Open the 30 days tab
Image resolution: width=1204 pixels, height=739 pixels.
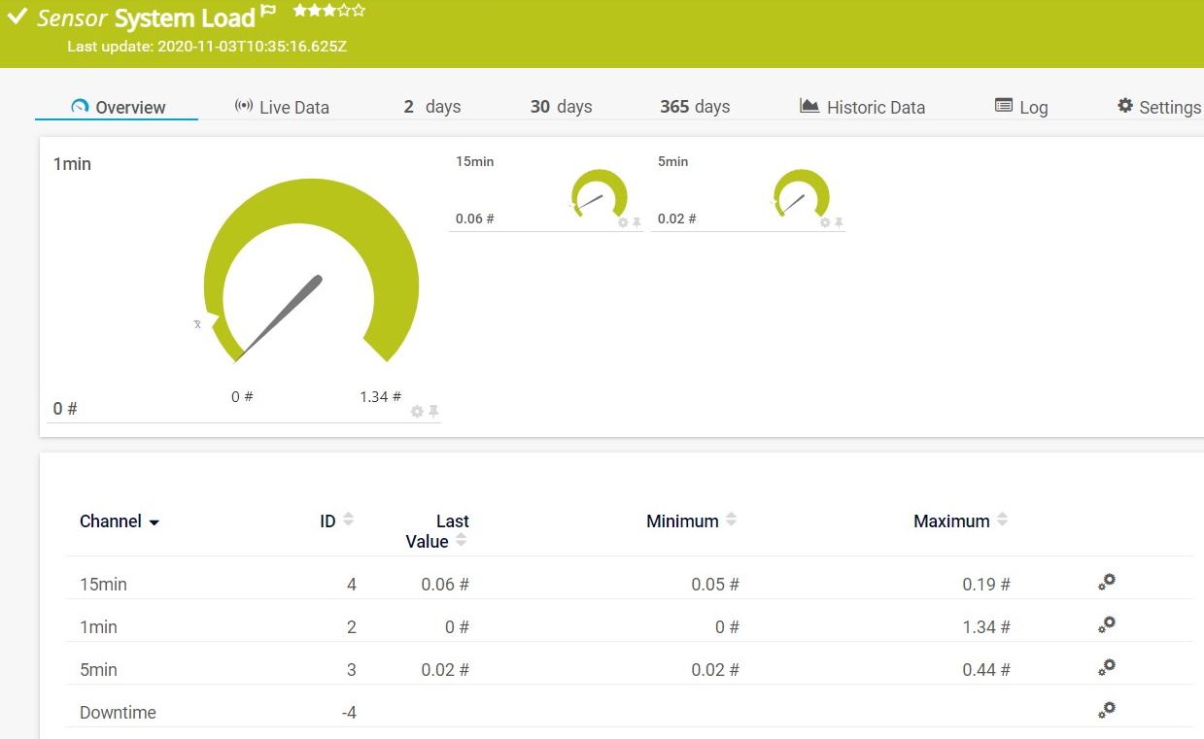560,107
